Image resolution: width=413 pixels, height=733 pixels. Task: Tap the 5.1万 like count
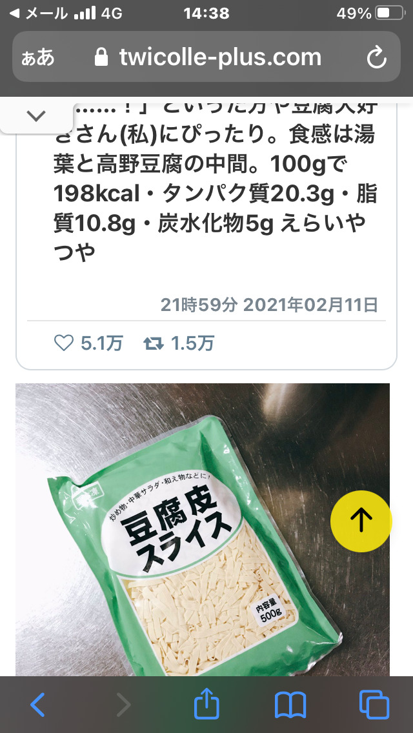(x=101, y=343)
